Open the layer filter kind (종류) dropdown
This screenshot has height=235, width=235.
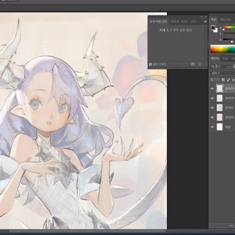click(x=219, y=66)
